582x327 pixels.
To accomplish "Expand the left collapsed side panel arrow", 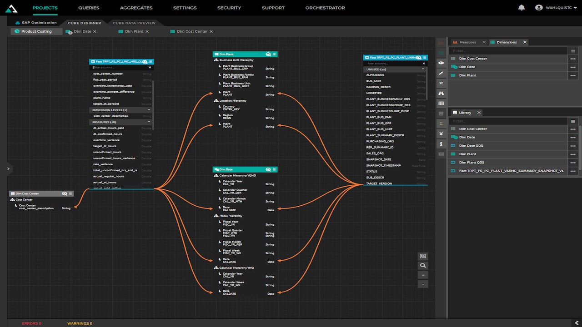I will 8,168.
